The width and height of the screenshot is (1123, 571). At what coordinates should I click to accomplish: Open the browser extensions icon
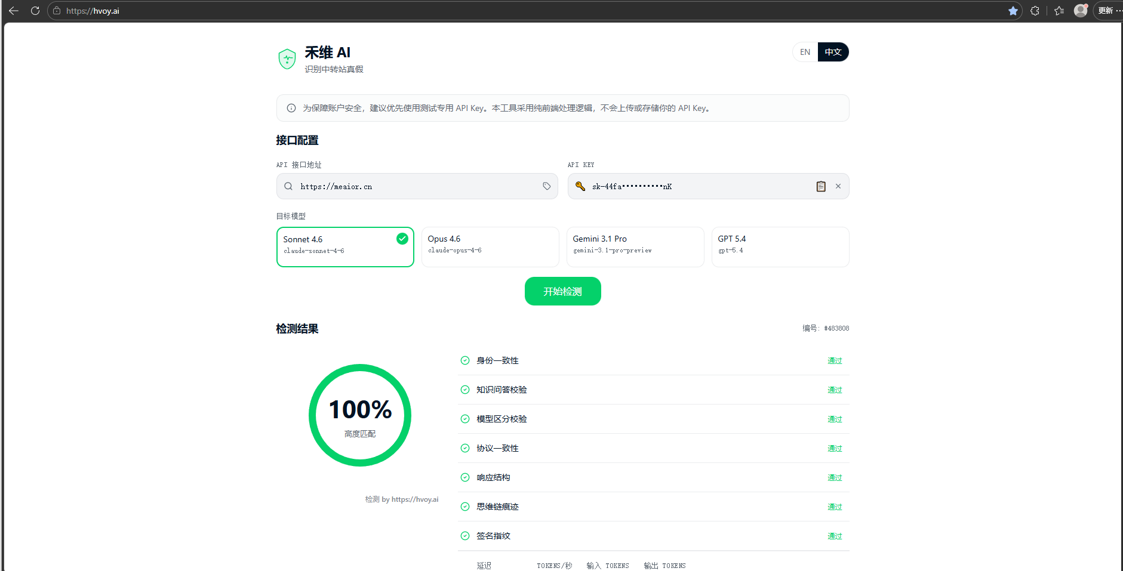tap(1035, 10)
